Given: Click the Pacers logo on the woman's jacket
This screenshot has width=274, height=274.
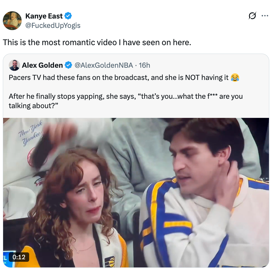Looking at the screenshot, I should 109,261.
